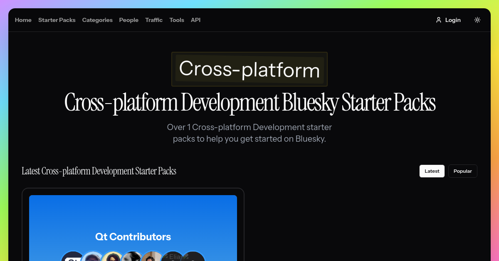The height and width of the screenshot is (261, 499).
Task: Open the API documentation
Action: pos(195,20)
